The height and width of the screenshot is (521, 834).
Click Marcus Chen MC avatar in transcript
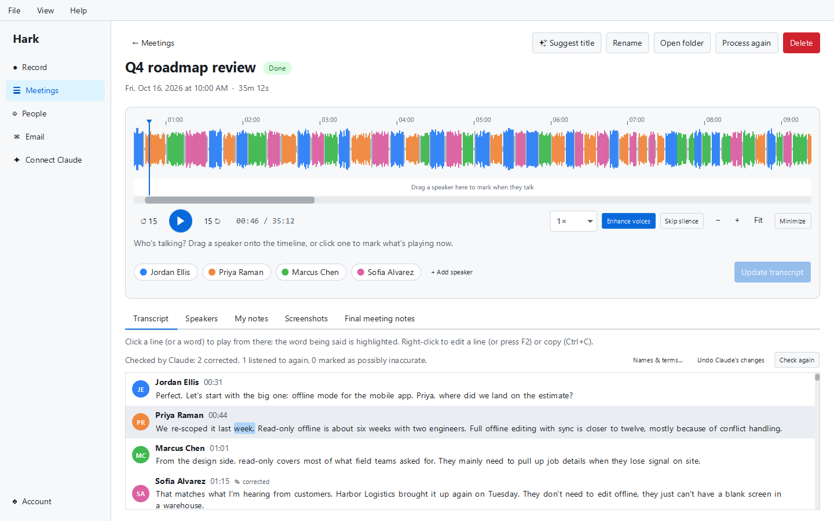pos(141,455)
